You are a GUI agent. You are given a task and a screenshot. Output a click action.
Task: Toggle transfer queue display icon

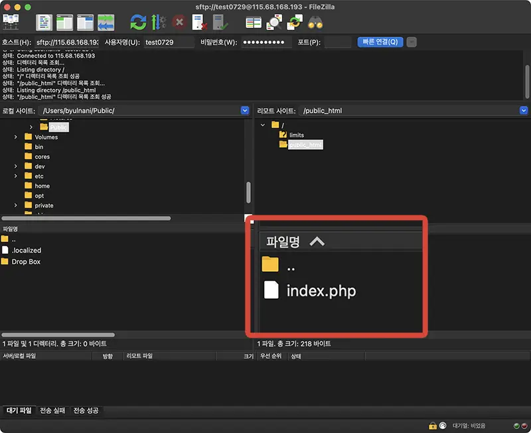(106, 23)
